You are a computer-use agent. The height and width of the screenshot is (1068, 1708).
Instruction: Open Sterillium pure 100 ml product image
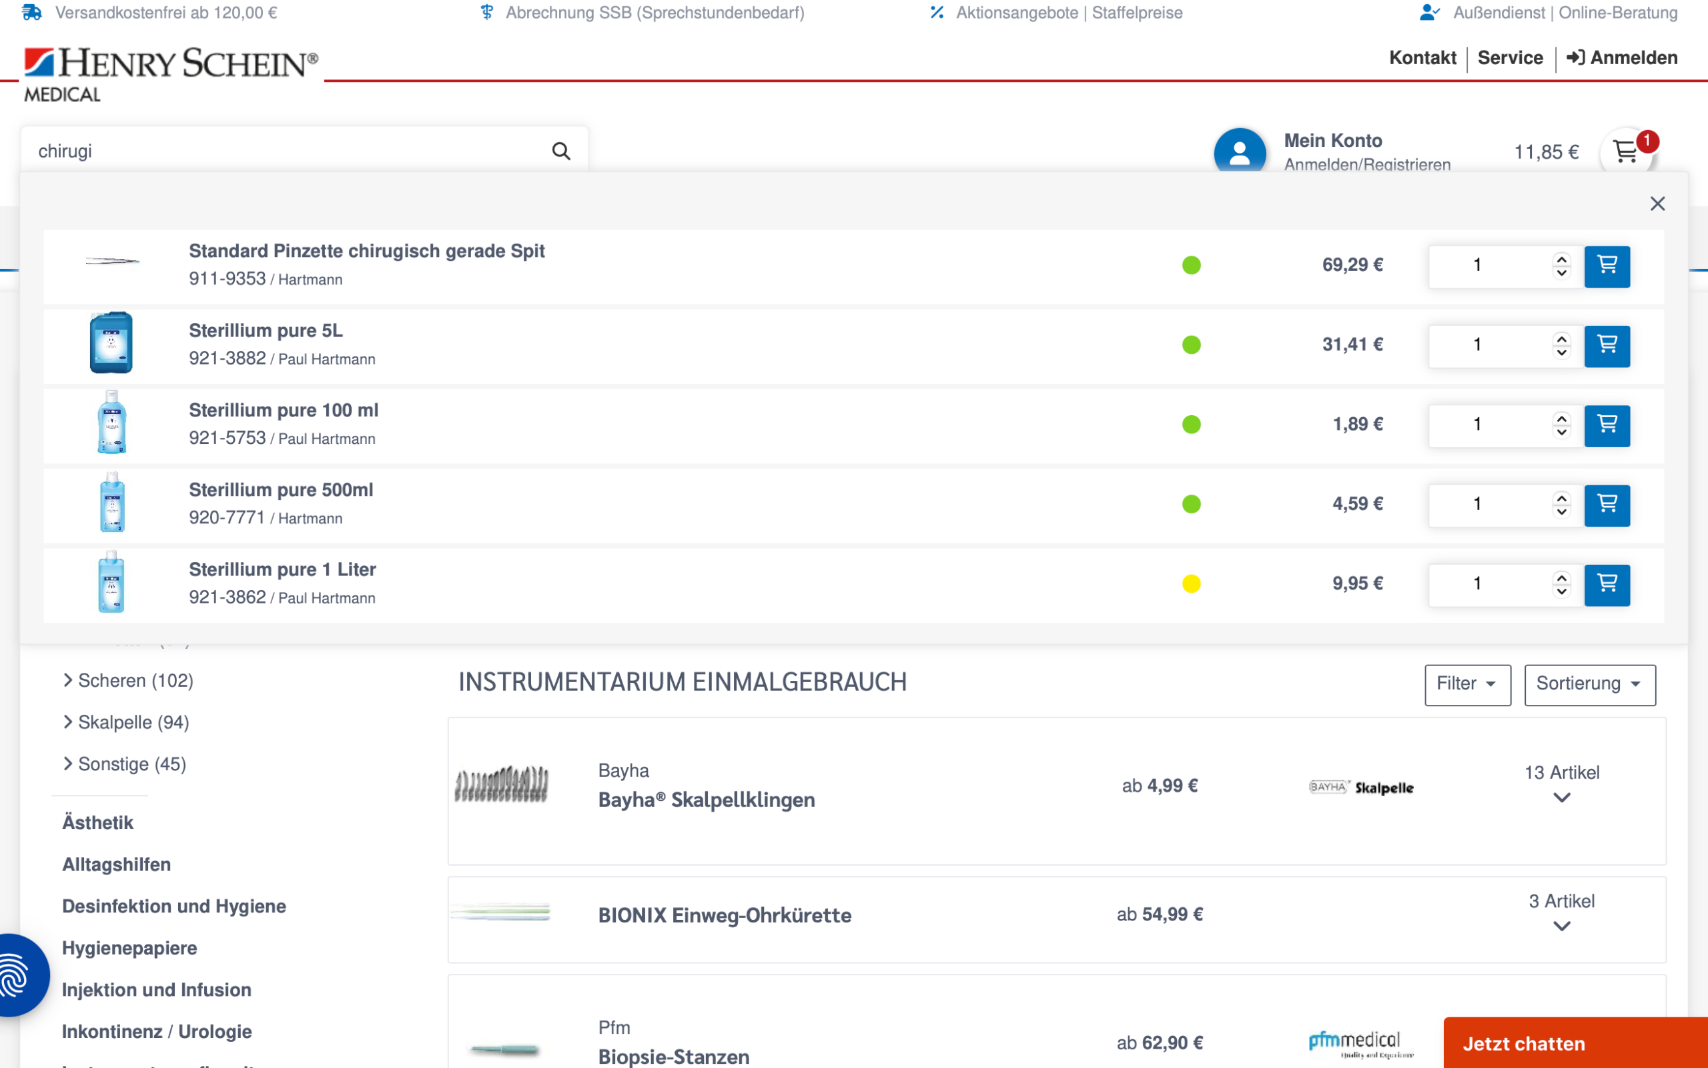tap(111, 422)
